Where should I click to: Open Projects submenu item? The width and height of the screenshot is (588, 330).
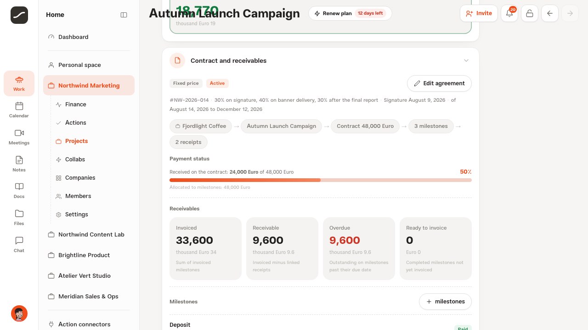click(93, 141)
